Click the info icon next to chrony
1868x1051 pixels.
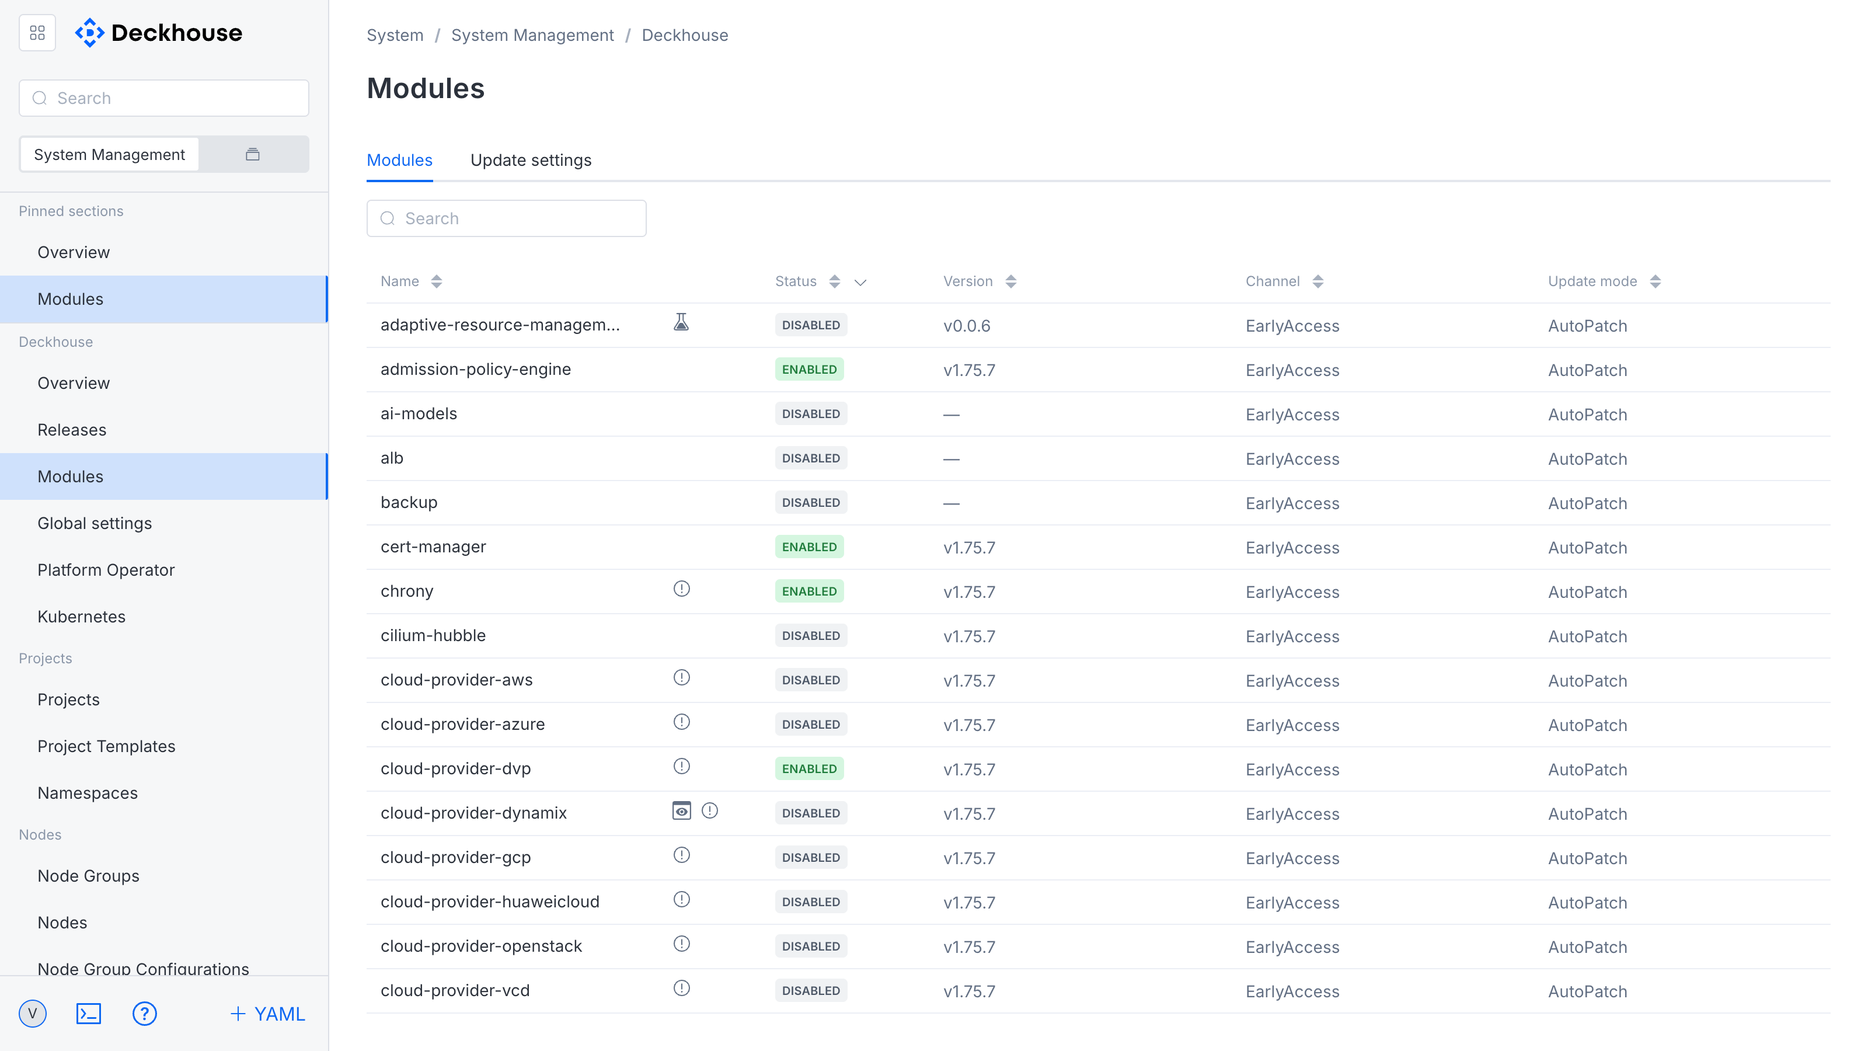coord(682,589)
